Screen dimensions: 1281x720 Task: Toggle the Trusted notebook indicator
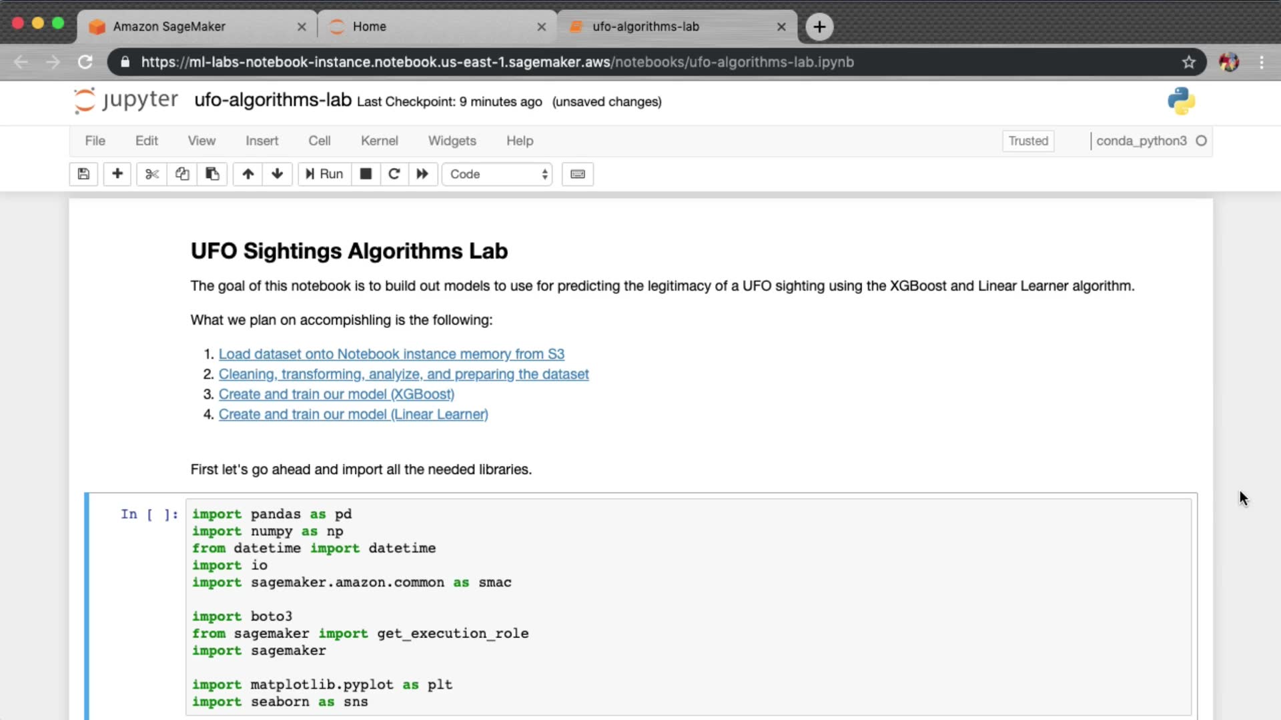pos(1028,141)
